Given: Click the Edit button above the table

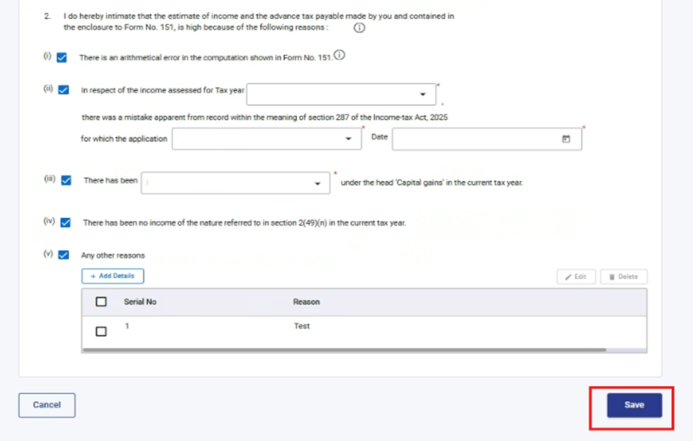Looking at the screenshot, I should coord(576,277).
